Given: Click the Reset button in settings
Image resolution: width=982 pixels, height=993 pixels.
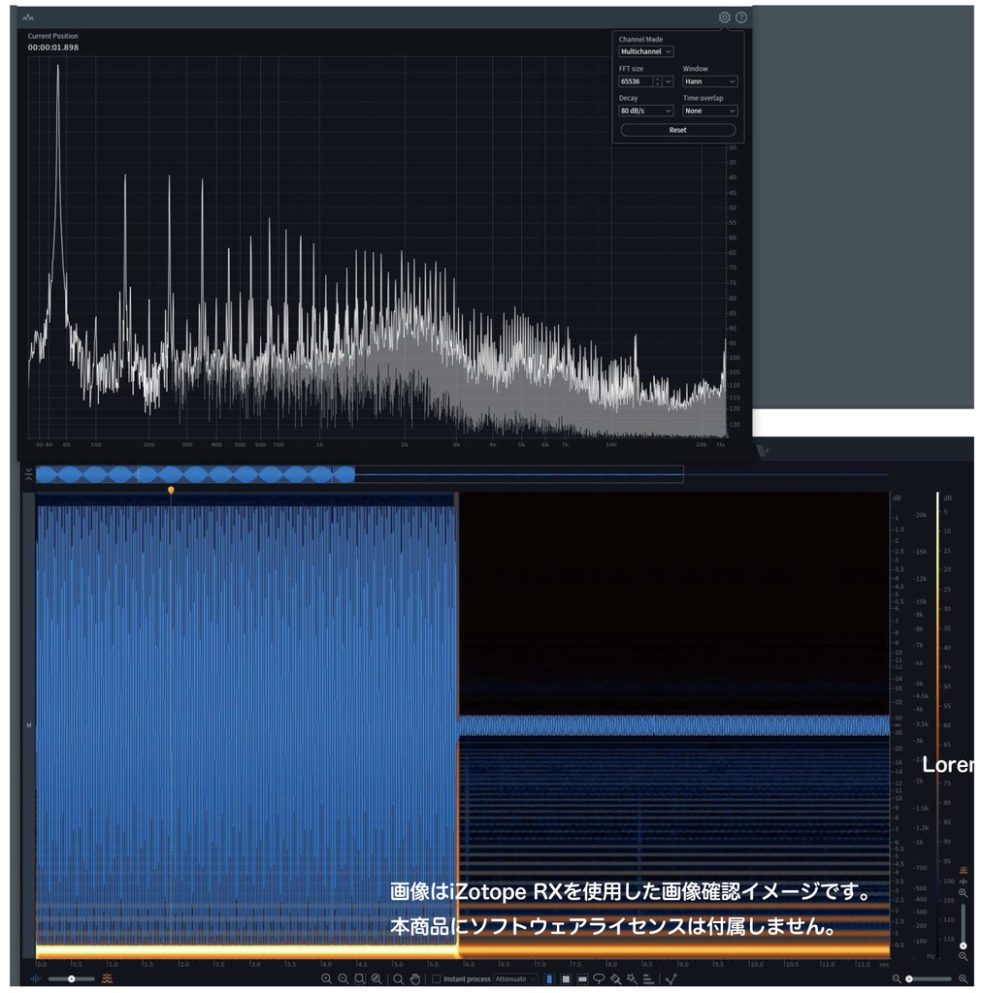Looking at the screenshot, I should point(676,129).
